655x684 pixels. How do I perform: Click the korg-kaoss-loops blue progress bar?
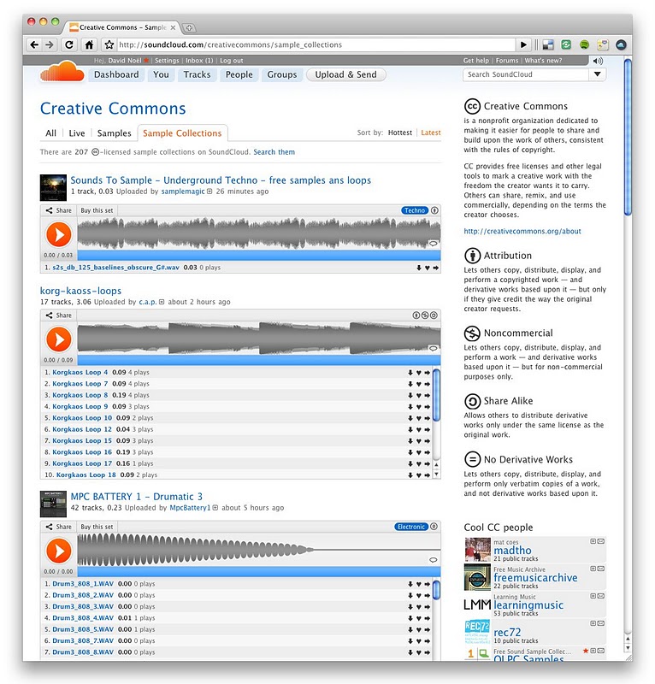click(259, 360)
